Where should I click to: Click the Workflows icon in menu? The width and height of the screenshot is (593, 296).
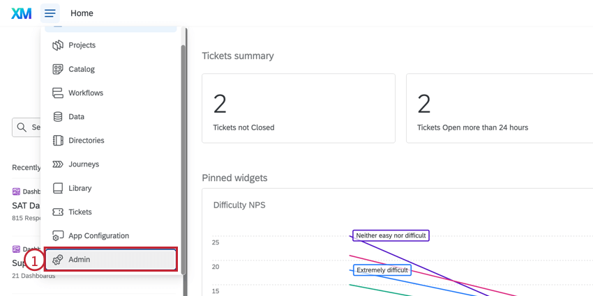point(58,93)
